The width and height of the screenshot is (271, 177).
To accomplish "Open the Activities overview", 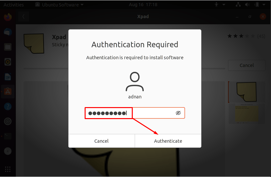I will (14, 5).
